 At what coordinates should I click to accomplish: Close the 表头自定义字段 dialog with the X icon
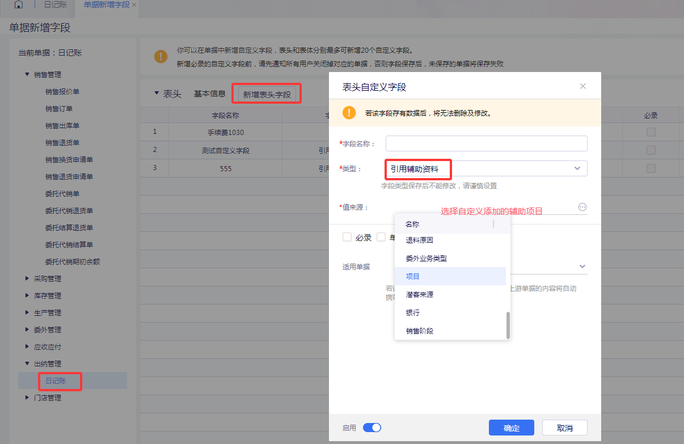582,86
